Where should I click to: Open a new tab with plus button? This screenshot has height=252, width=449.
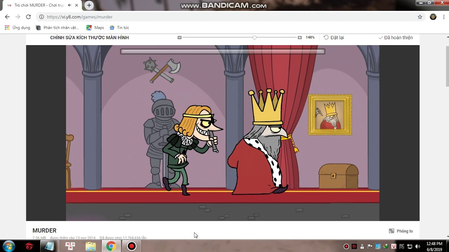89,5
